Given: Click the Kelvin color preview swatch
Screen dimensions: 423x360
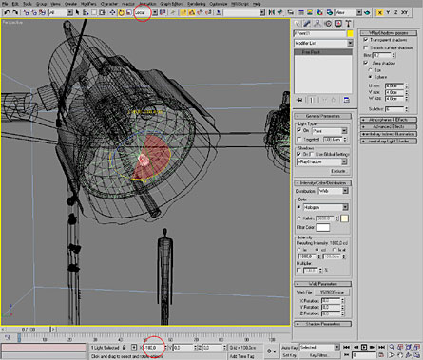Looking at the screenshot, I should point(344,218).
